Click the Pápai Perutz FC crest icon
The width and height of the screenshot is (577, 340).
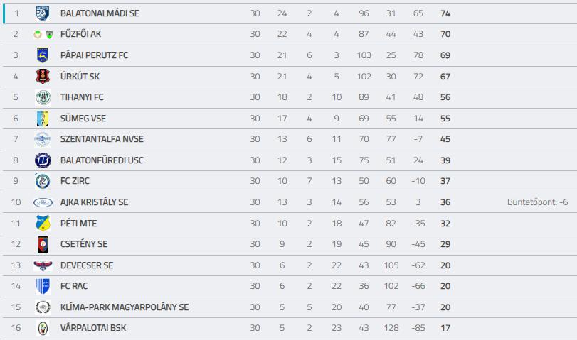pyautogui.click(x=43, y=55)
